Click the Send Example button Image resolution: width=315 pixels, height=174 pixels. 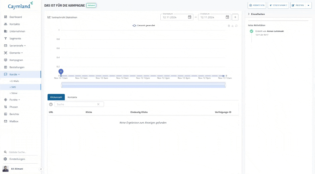click(278, 5)
